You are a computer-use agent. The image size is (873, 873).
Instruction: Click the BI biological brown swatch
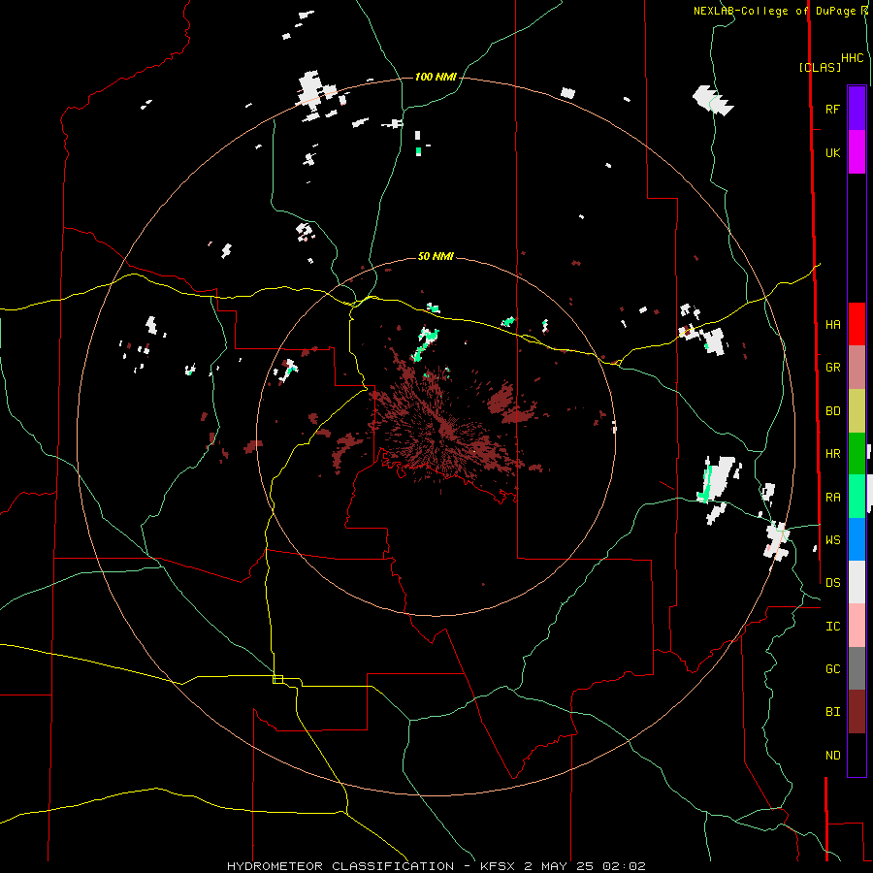[857, 712]
